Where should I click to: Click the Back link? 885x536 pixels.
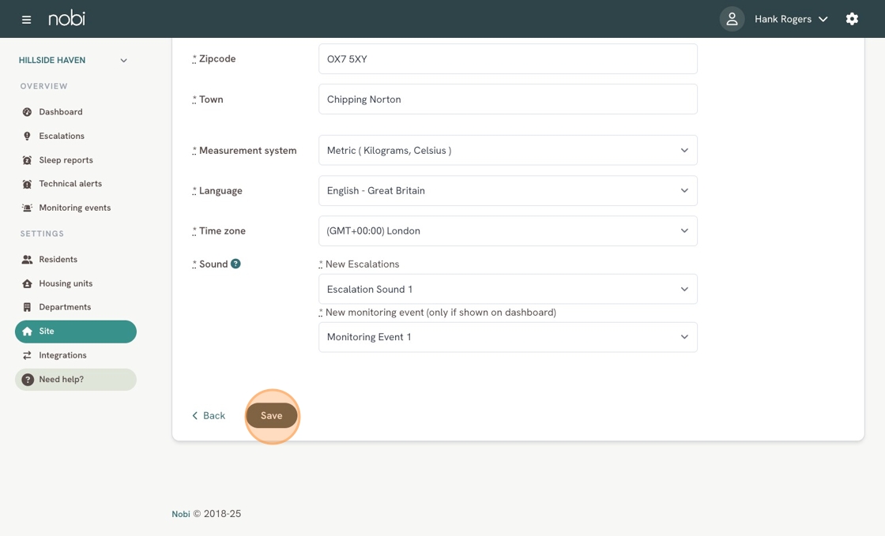[209, 416]
